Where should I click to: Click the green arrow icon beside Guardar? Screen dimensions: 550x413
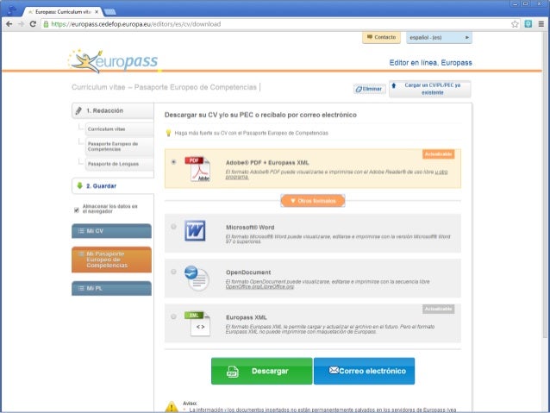pyautogui.click(x=79, y=185)
